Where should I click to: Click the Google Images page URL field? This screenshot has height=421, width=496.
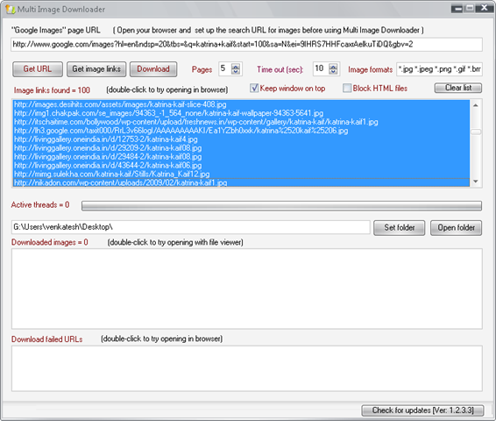[x=246, y=45]
